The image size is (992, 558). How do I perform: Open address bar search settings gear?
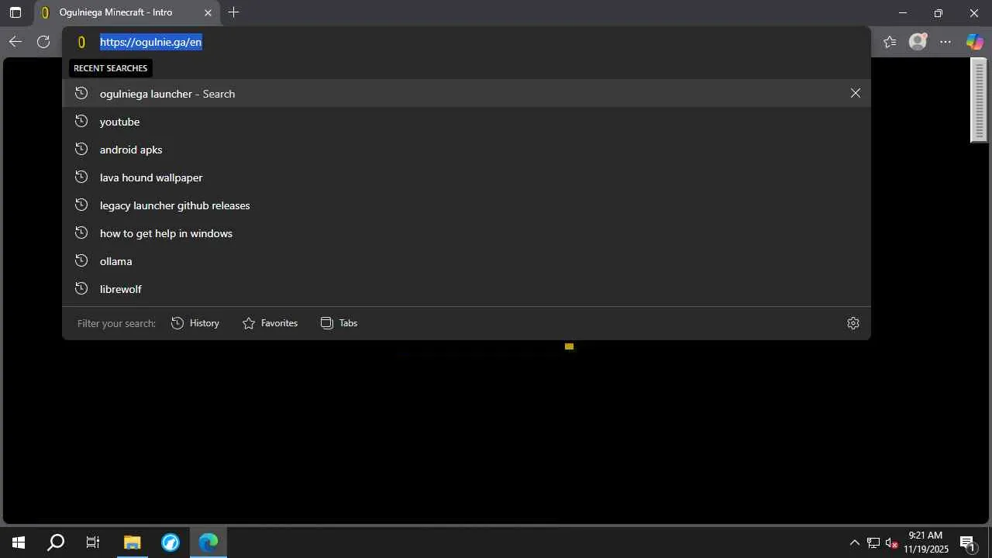coord(853,323)
